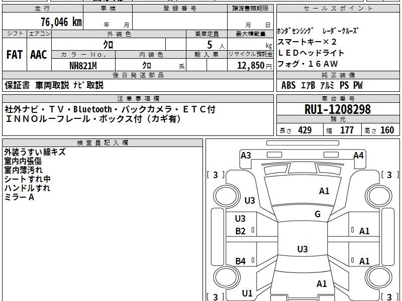
Task: Click the 室内薄汚れ note
Action: [x=23, y=170]
